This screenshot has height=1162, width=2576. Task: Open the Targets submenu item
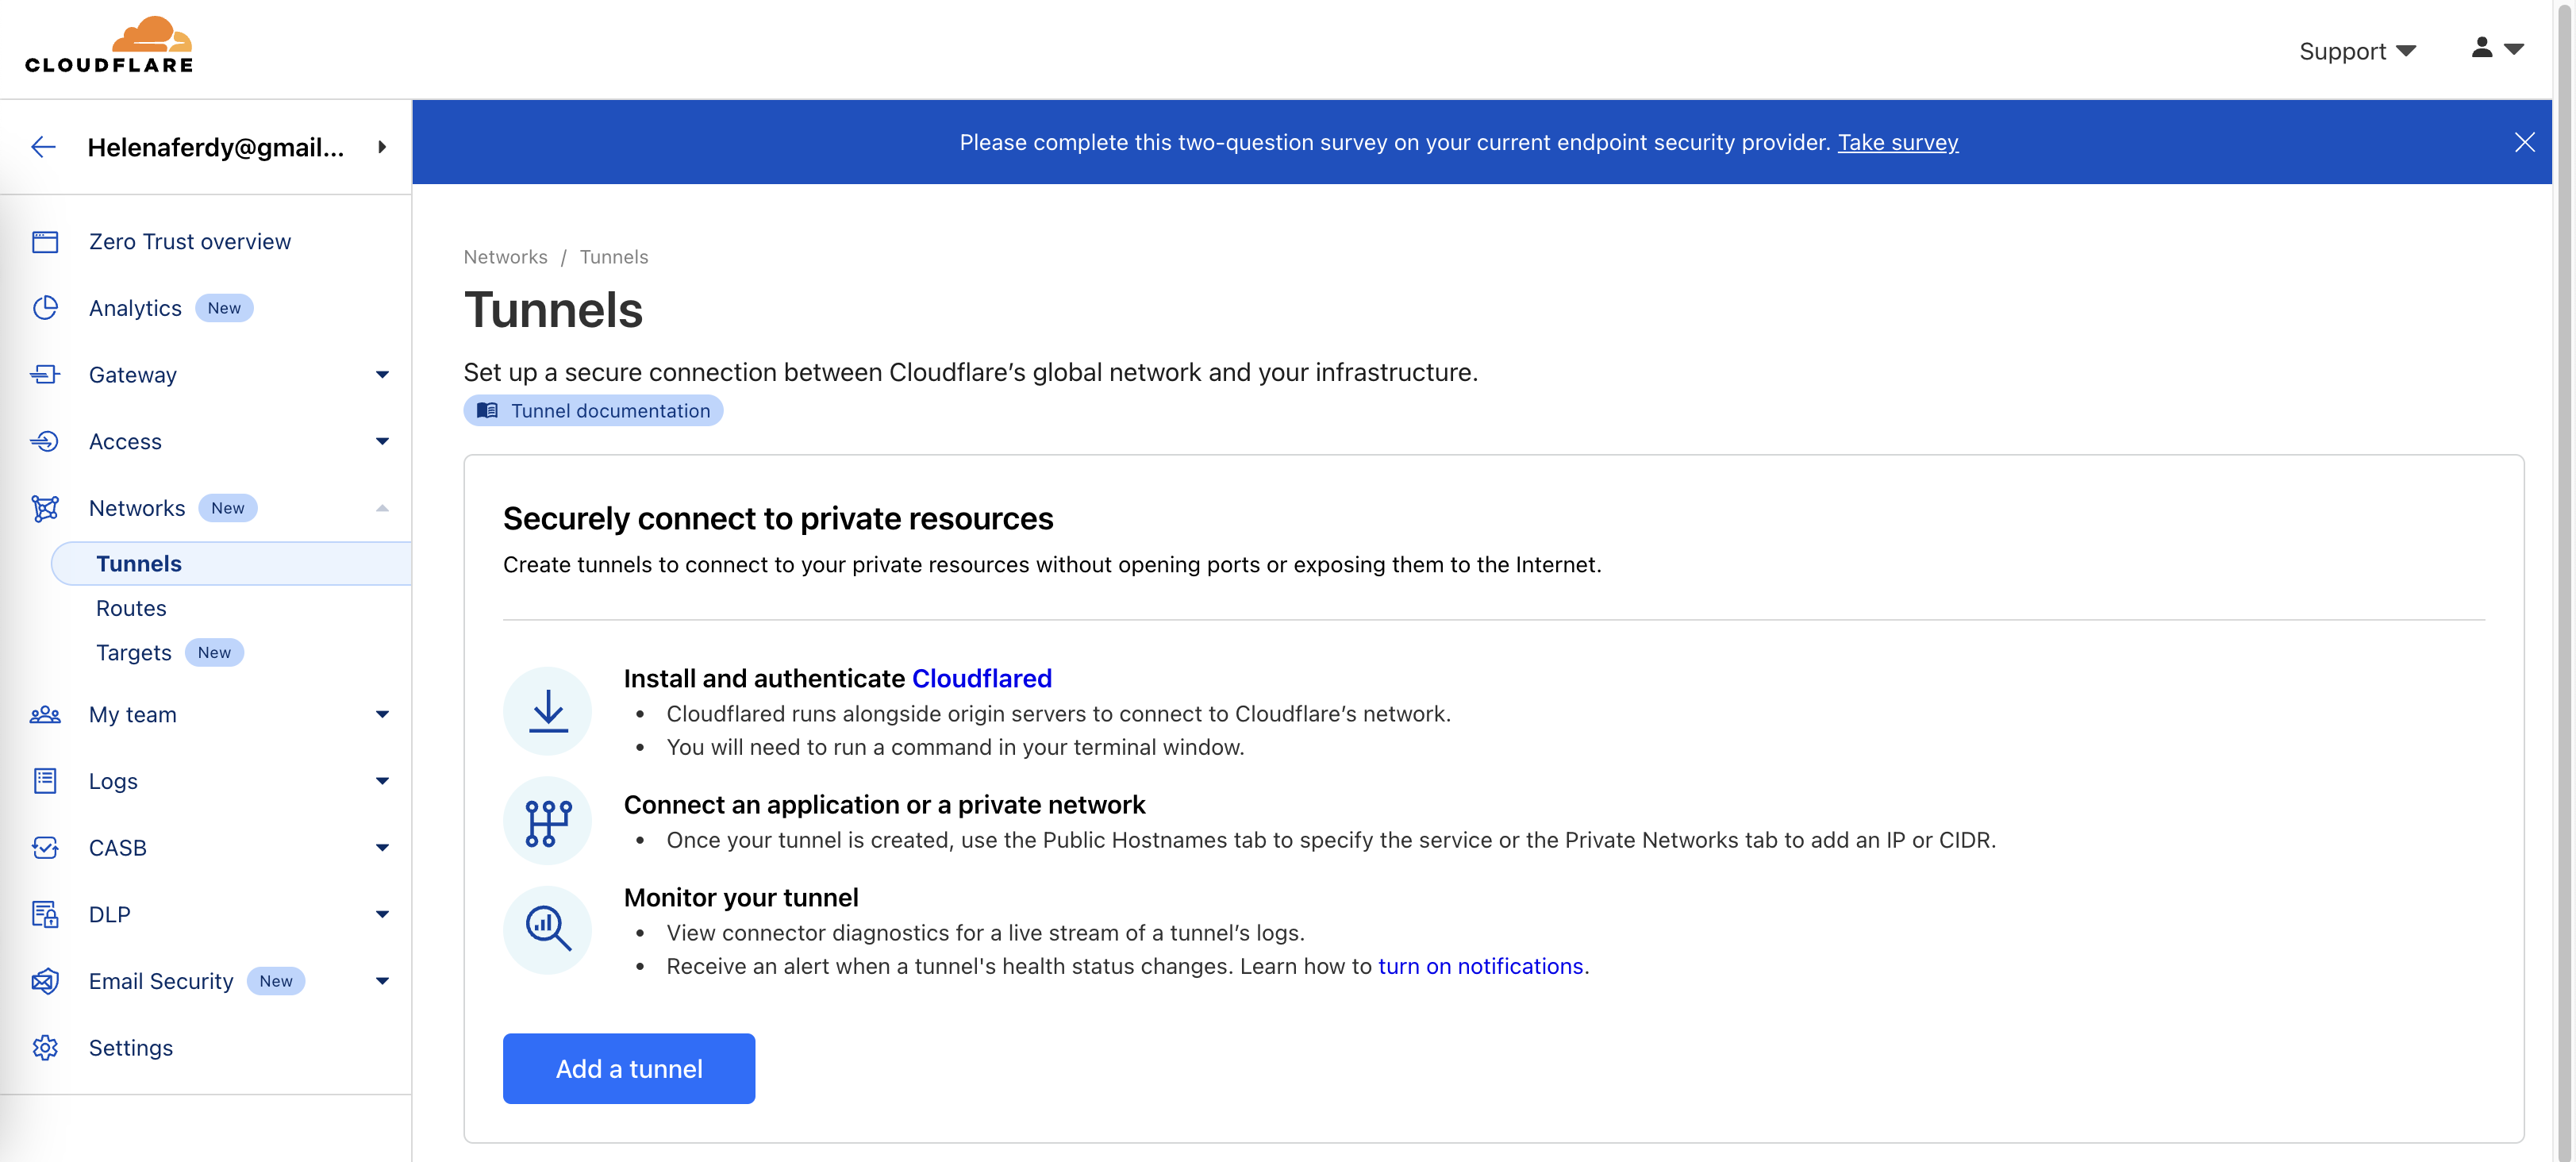(134, 653)
